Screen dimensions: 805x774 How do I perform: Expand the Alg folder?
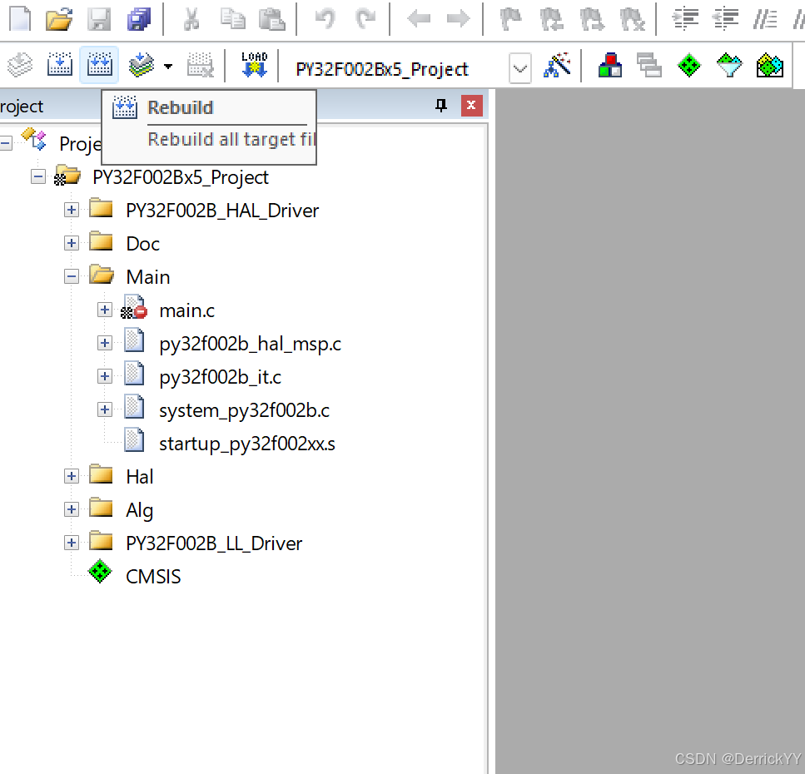72,509
